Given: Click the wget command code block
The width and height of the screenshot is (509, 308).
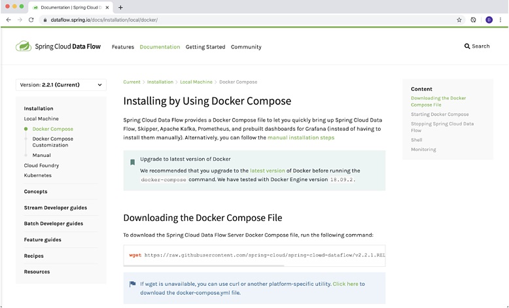Looking at the screenshot, I should coord(254,255).
